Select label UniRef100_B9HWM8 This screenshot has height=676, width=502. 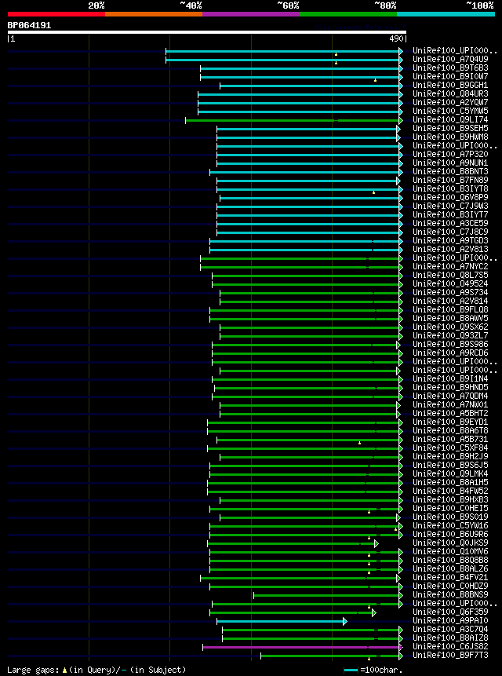point(450,137)
